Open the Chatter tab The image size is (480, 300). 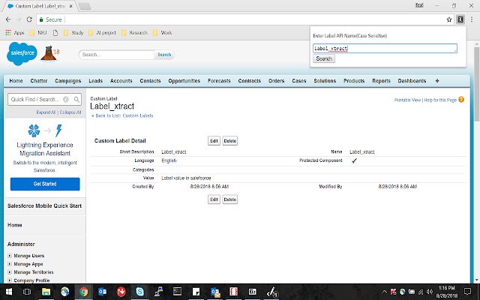click(39, 81)
